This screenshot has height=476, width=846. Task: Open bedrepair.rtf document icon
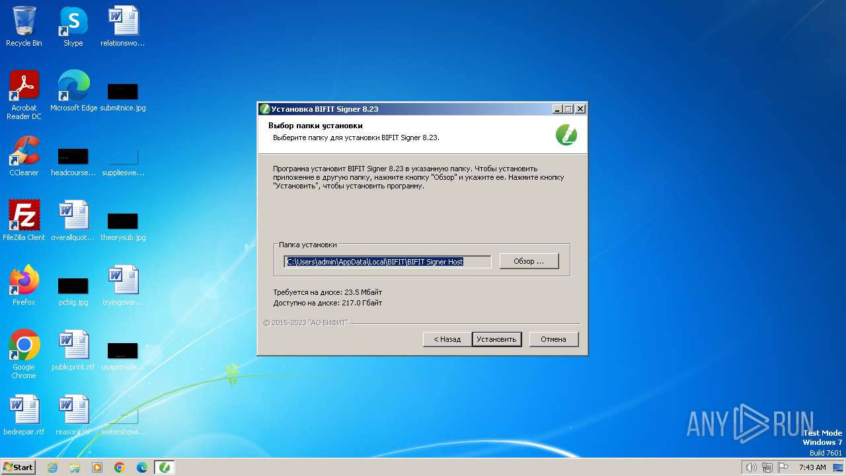pos(24,415)
